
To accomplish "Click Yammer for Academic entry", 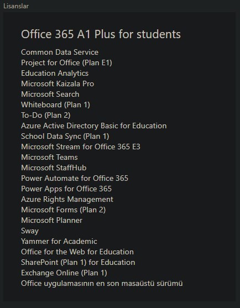I will click(x=59, y=242).
